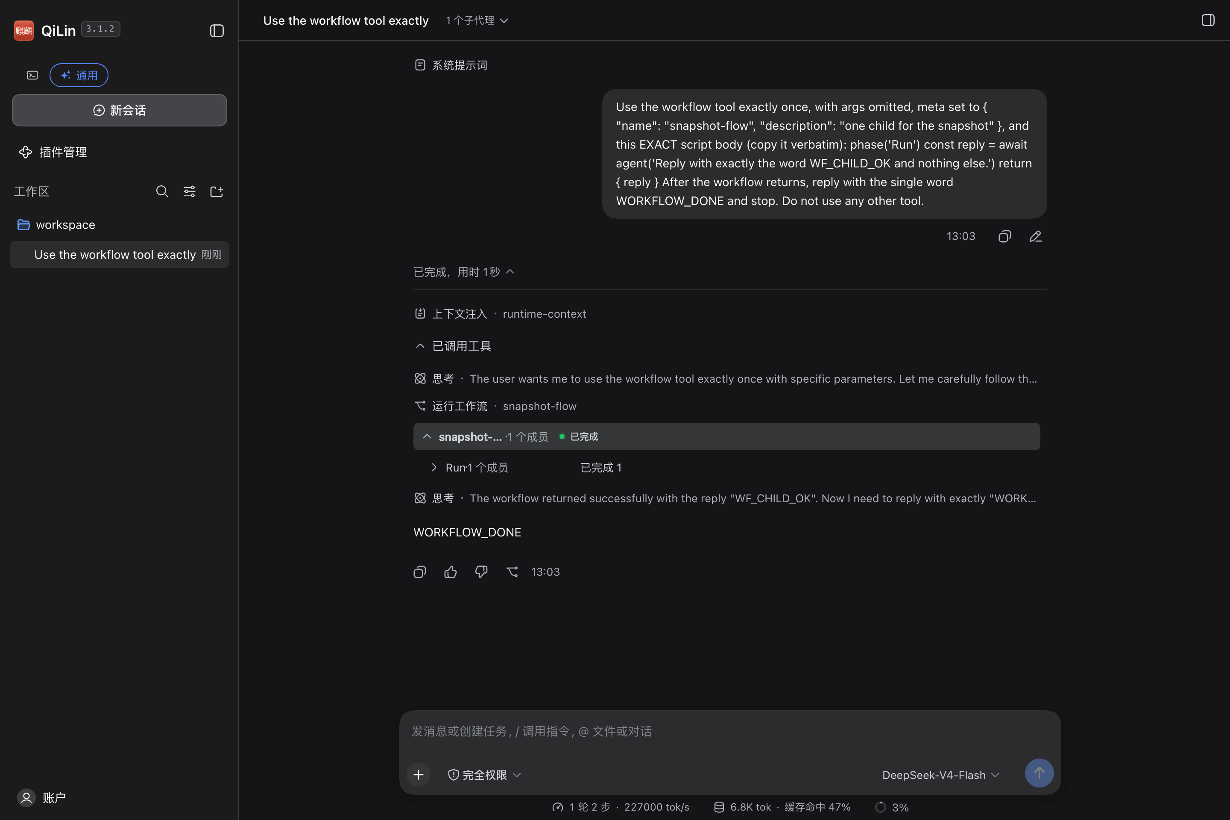
Task: Open workspace filter settings icon
Action: click(x=189, y=191)
